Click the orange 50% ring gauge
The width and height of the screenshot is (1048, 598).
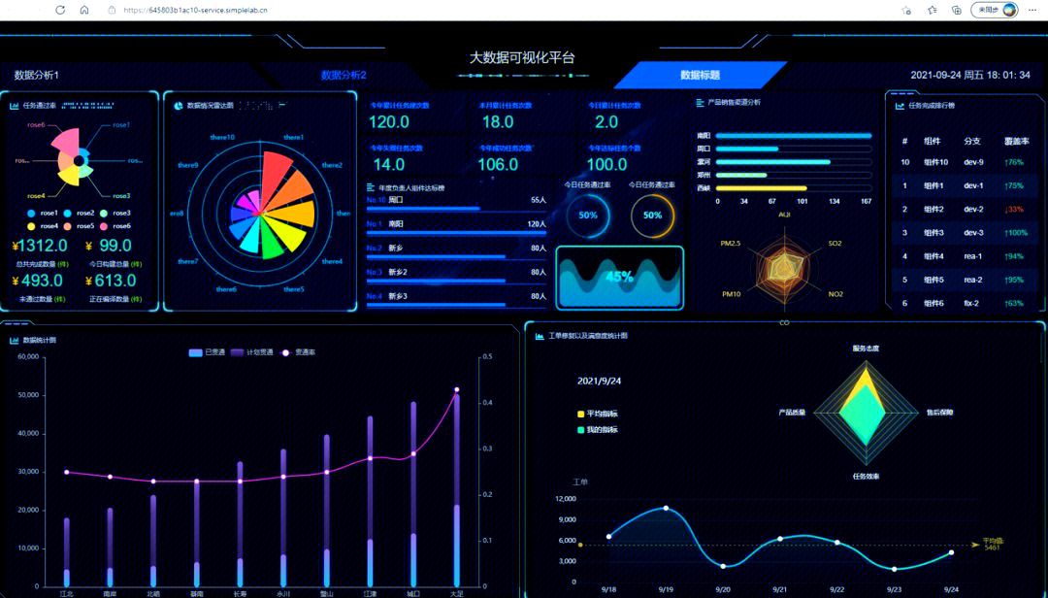tap(652, 216)
